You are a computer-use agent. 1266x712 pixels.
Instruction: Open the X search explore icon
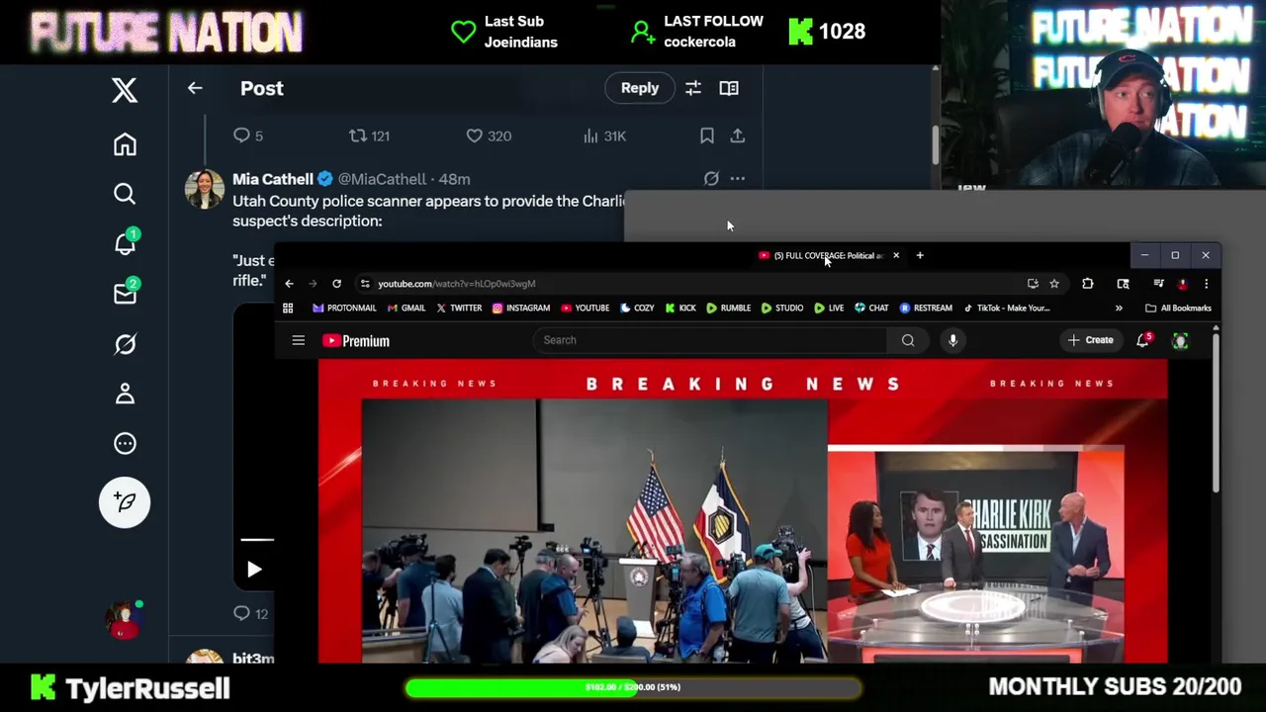125,194
